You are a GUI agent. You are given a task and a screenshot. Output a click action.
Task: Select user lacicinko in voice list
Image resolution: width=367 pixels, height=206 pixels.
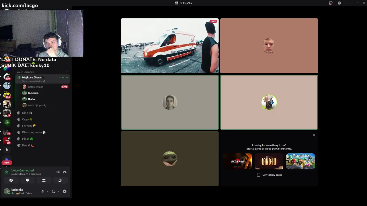[42, 93]
